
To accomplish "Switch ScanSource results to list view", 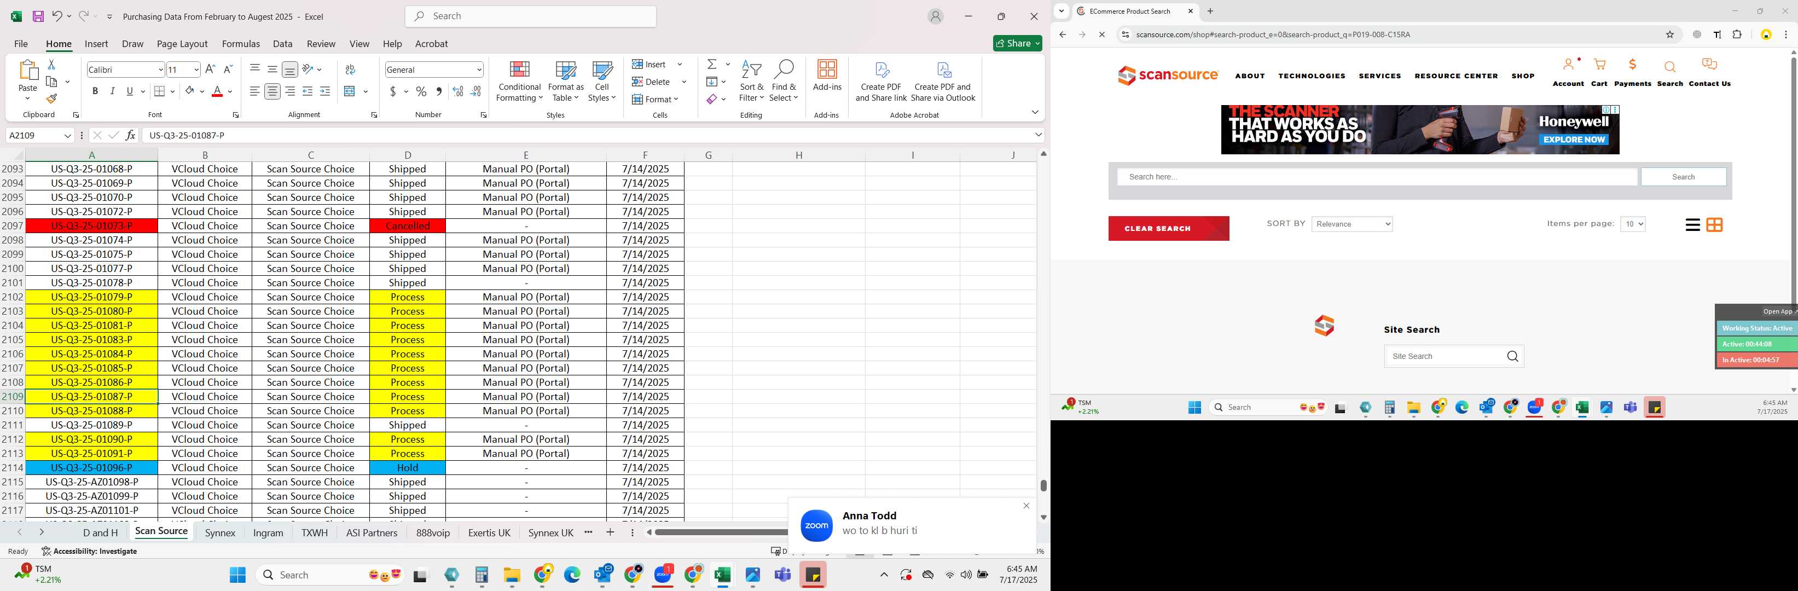I will (x=1692, y=225).
